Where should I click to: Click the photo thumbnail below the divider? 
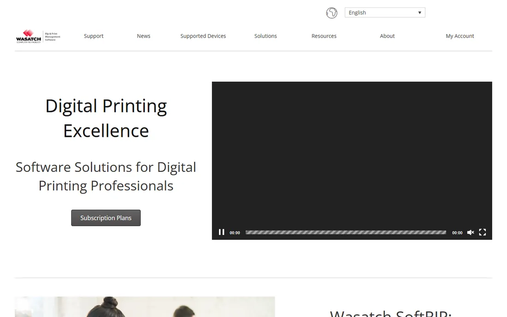(145, 307)
